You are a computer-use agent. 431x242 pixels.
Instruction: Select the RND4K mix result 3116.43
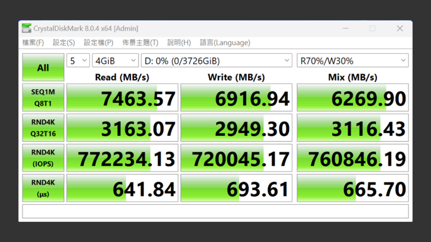click(353, 127)
